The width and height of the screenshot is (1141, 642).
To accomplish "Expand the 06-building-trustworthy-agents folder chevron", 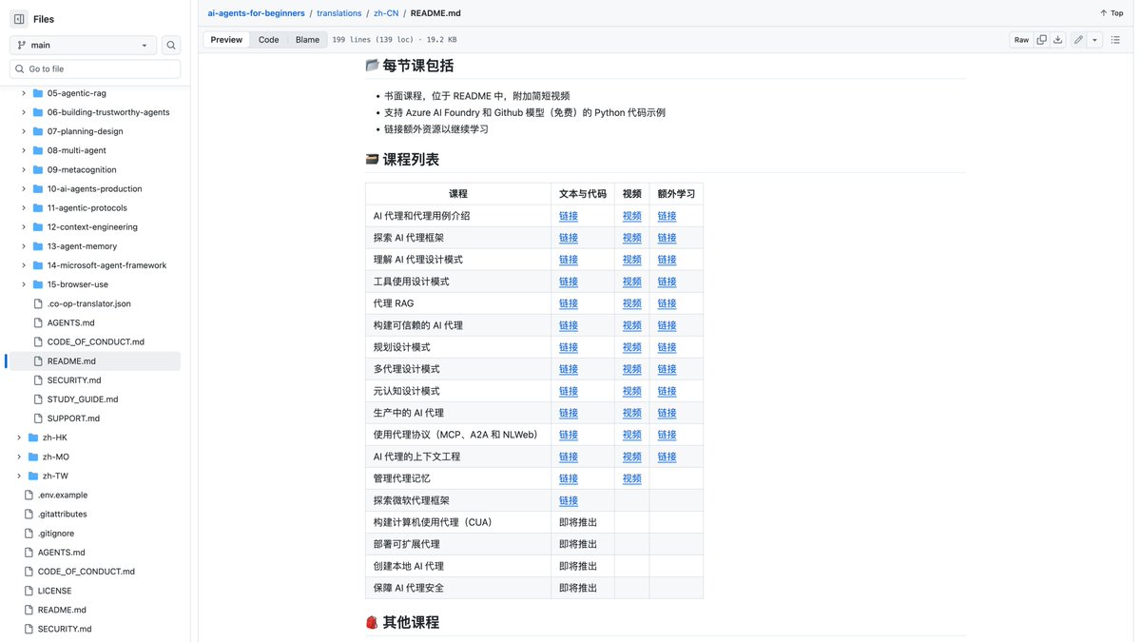I will [x=24, y=112].
